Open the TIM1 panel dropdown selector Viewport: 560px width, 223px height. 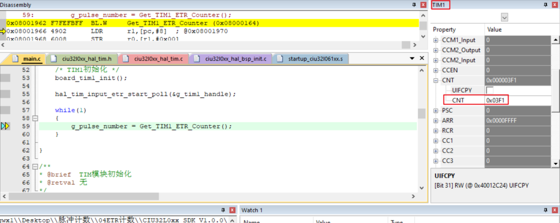pos(505,18)
